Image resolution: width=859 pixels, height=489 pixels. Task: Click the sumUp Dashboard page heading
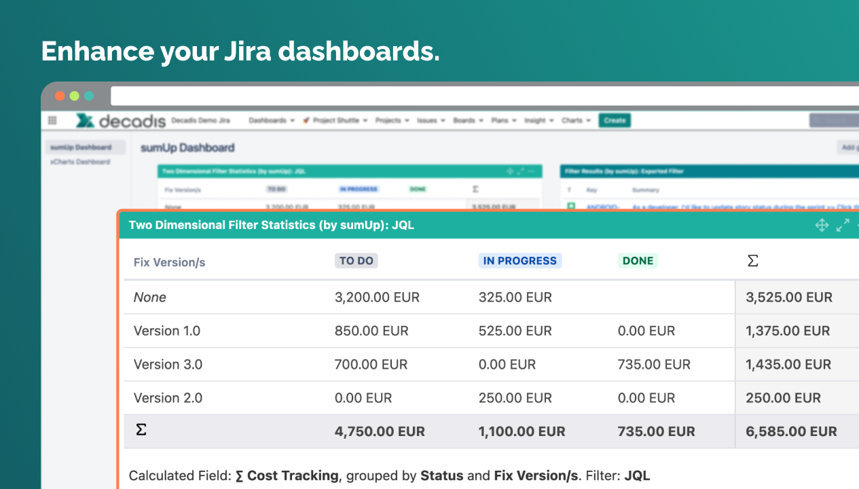coord(187,147)
